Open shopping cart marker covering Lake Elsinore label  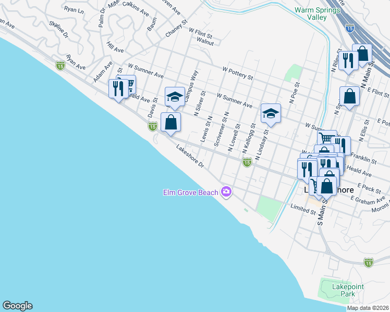coord(313,187)
